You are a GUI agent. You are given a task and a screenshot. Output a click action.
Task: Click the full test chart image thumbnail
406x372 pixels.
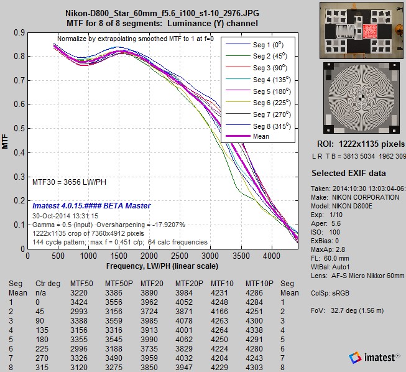point(362,30)
